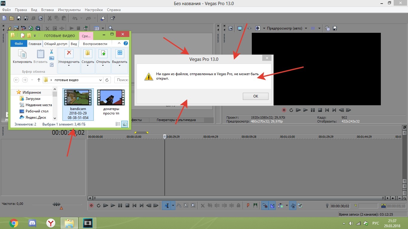Expand the Redo history dropdown arrow

click(95, 18)
